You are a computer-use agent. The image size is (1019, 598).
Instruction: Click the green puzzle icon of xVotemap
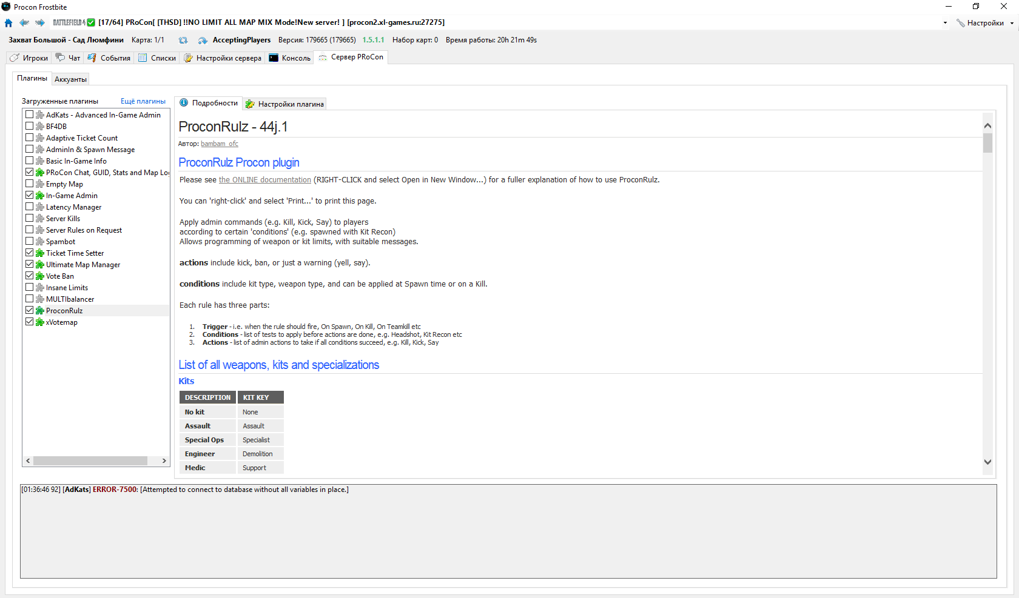pos(40,322)
